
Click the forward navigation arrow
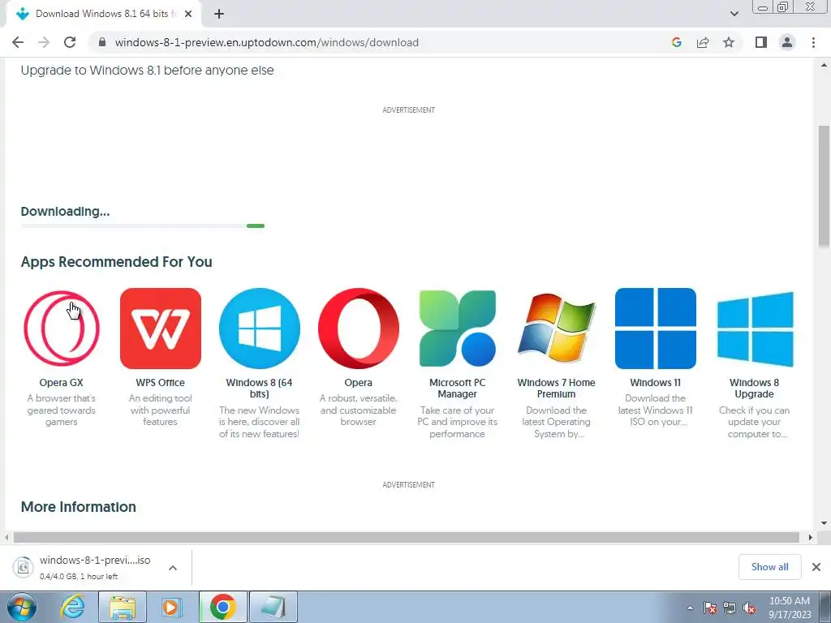click(44, 42)
